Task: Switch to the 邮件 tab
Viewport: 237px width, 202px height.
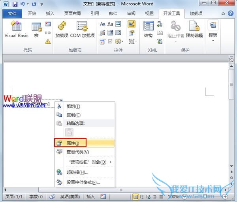Action: click(x=113, y=13)
